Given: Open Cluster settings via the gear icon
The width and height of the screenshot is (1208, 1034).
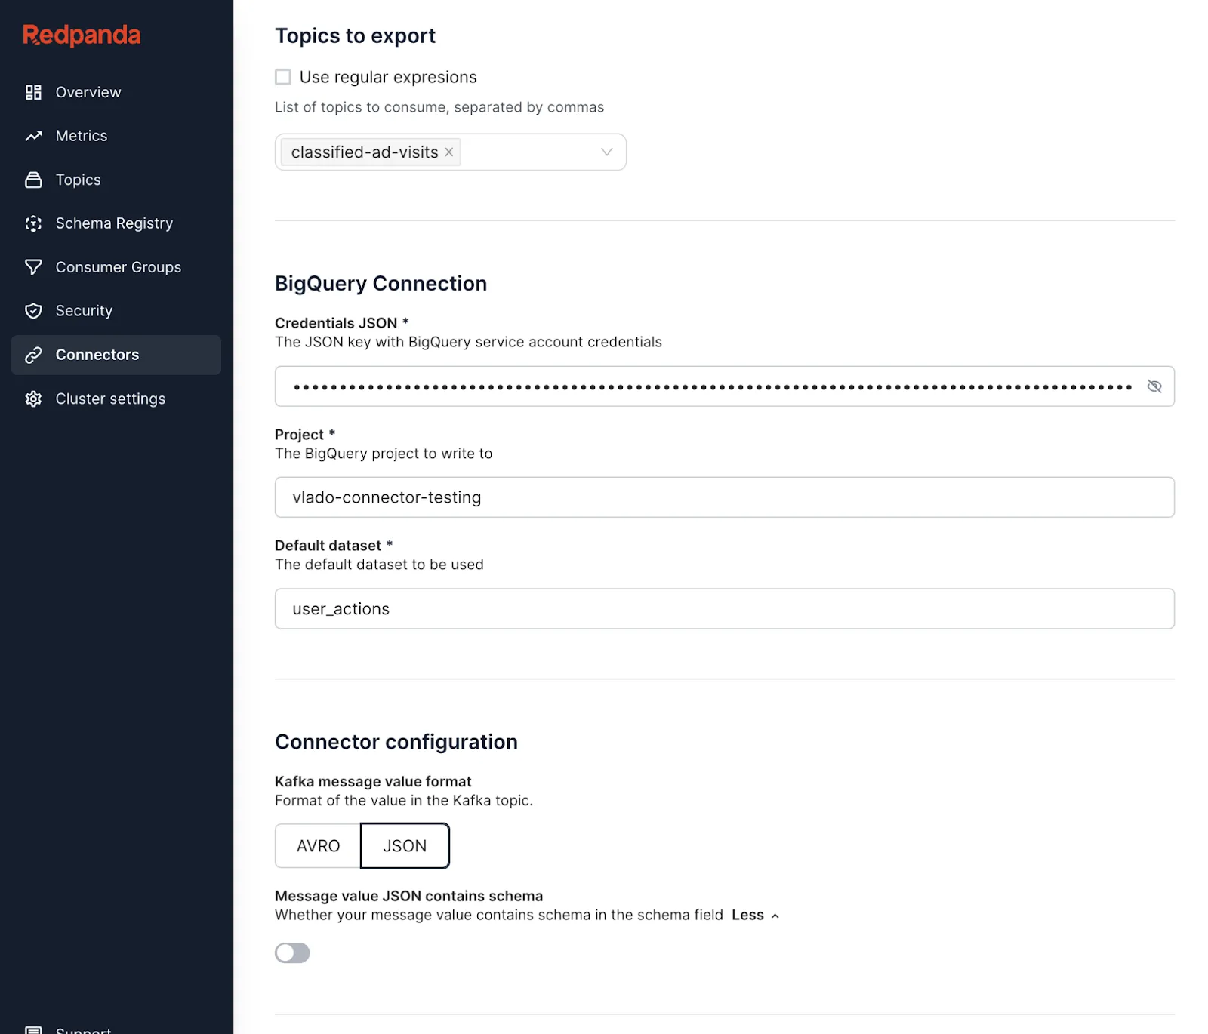Looking at the screenshot, I should [x=33, y=399].
